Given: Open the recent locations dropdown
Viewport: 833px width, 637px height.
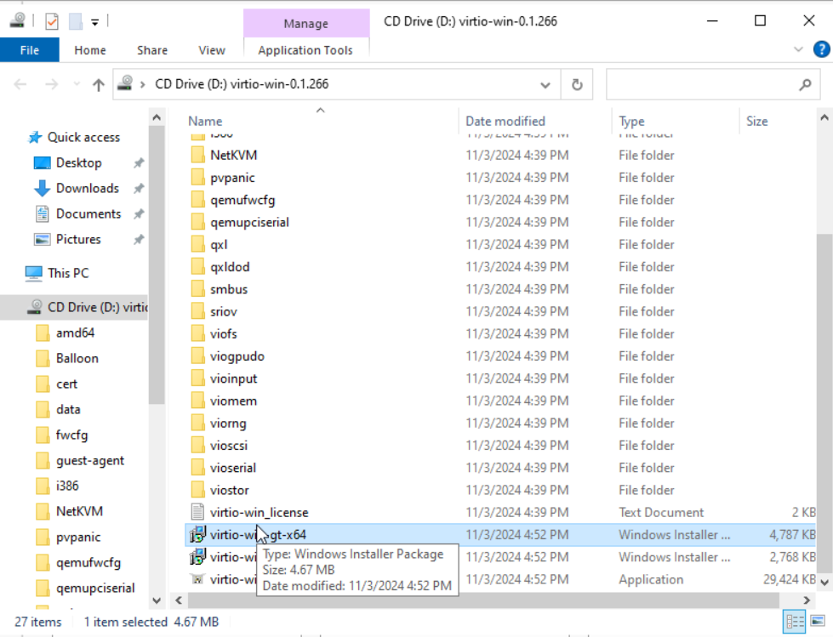Looking at the screenshot, I should tap(77, 84).
